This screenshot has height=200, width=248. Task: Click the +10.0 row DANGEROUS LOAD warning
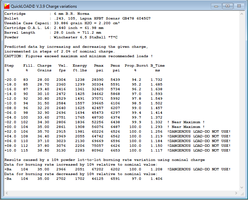(x=199, y=150)
